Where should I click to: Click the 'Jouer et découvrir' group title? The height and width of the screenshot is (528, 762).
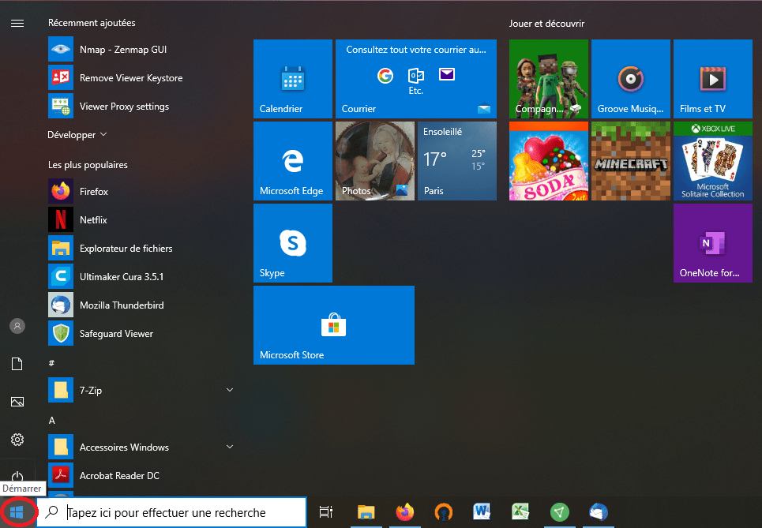[546, 24]
